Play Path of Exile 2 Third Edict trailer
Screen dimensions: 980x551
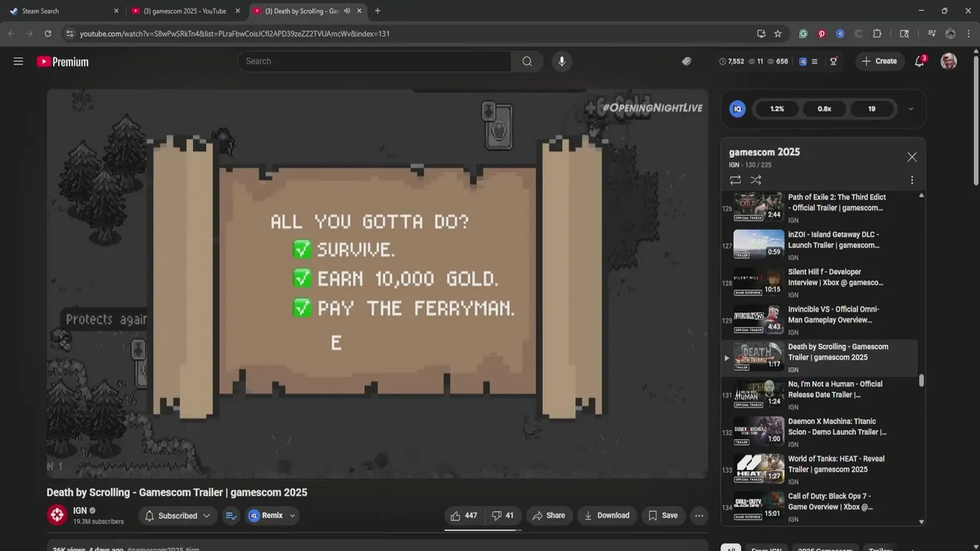click(x=819, y=207)
